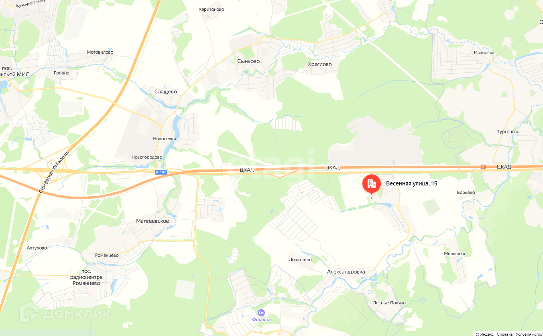Select the Весенняя улица, 15 address label
Viewport: 543px width, 336px height.
coord(411,183)
